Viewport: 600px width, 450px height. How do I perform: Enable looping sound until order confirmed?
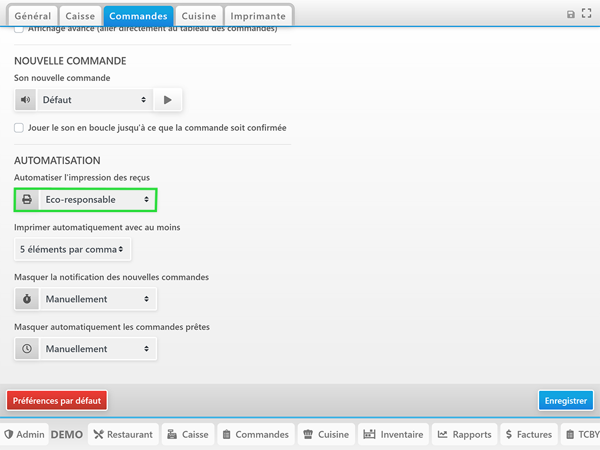pos(19,128)
